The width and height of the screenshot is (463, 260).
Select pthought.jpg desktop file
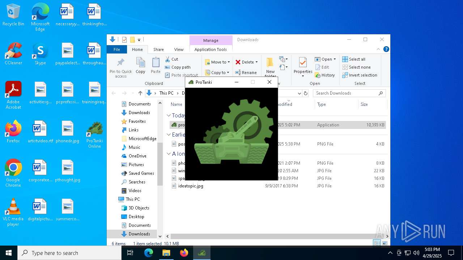pos(67,171)
